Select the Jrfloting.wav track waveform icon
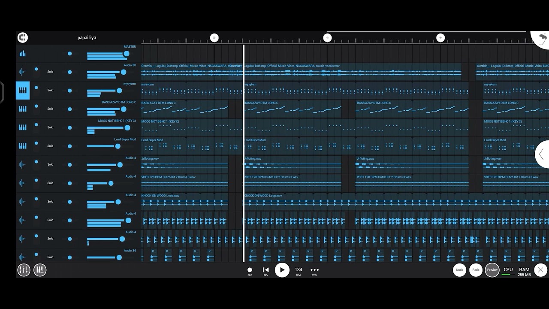 pyautogui.click(x=22, y=164)
